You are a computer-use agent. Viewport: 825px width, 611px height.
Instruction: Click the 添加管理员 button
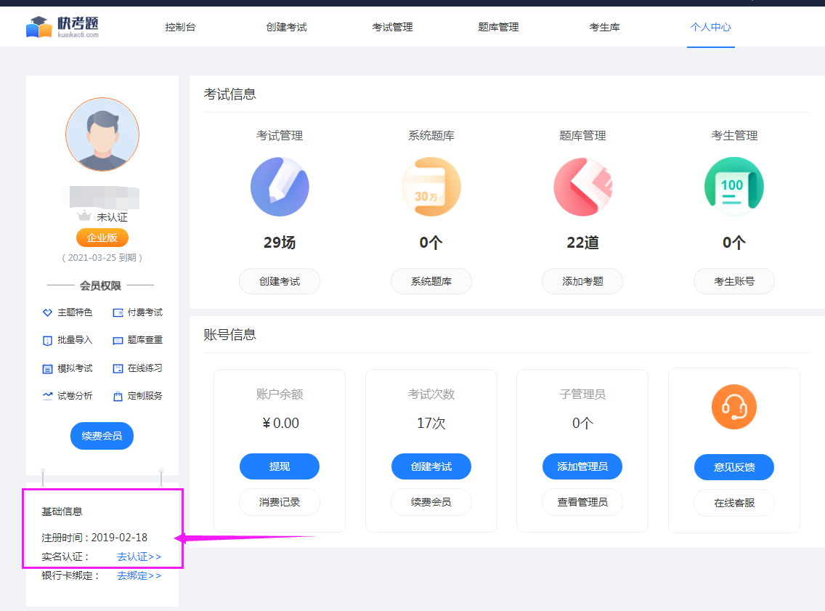click(582, 466)
